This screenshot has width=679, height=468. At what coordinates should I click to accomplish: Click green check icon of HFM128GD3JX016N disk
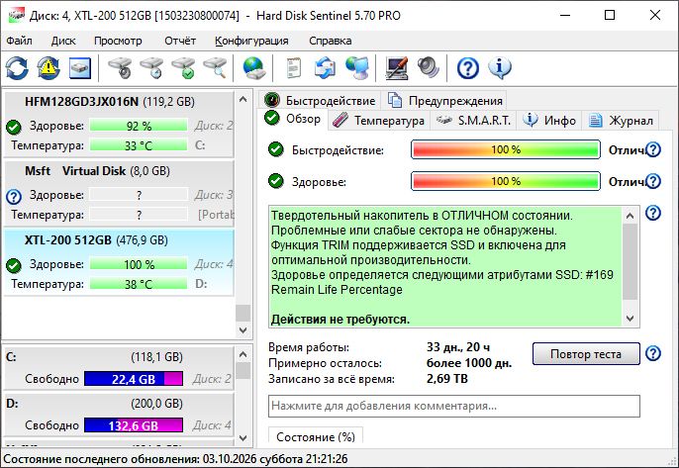(x=14, y=128)
